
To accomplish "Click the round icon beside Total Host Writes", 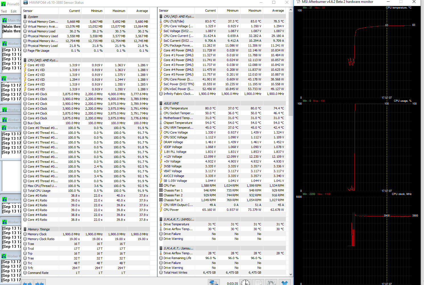I will pos(161,272).
